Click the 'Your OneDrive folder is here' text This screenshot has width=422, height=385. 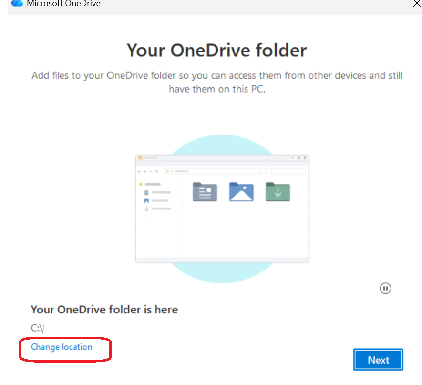104,310
